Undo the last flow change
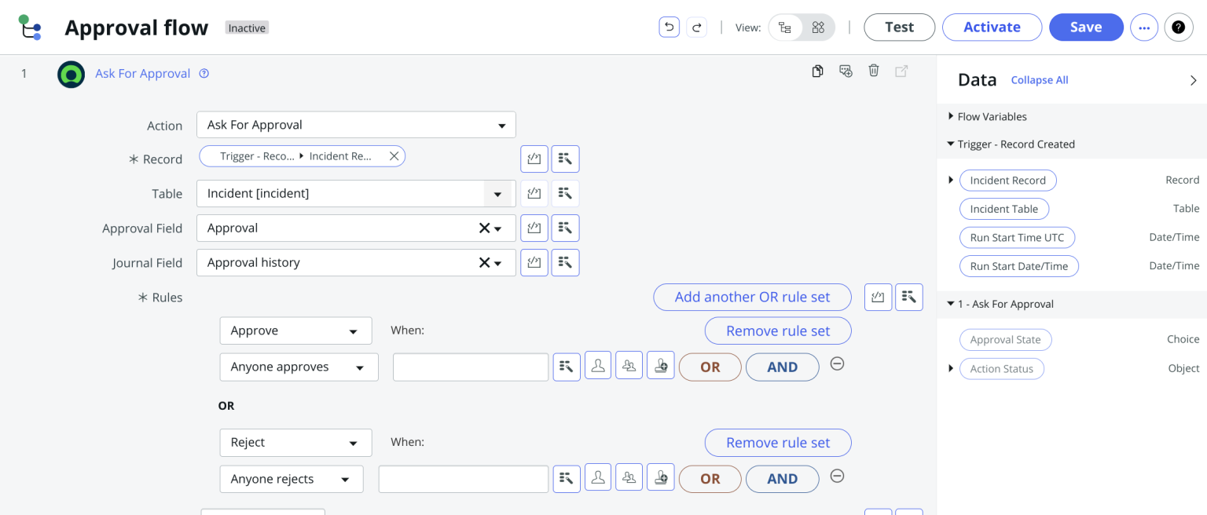Viewport: 1207px width, 515px height. 669,27
